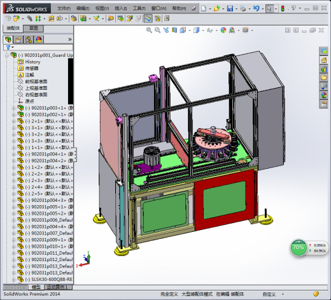331x300 pixels.
Task: Click the Save floppy disk icon
Action: tap(230, 8)
